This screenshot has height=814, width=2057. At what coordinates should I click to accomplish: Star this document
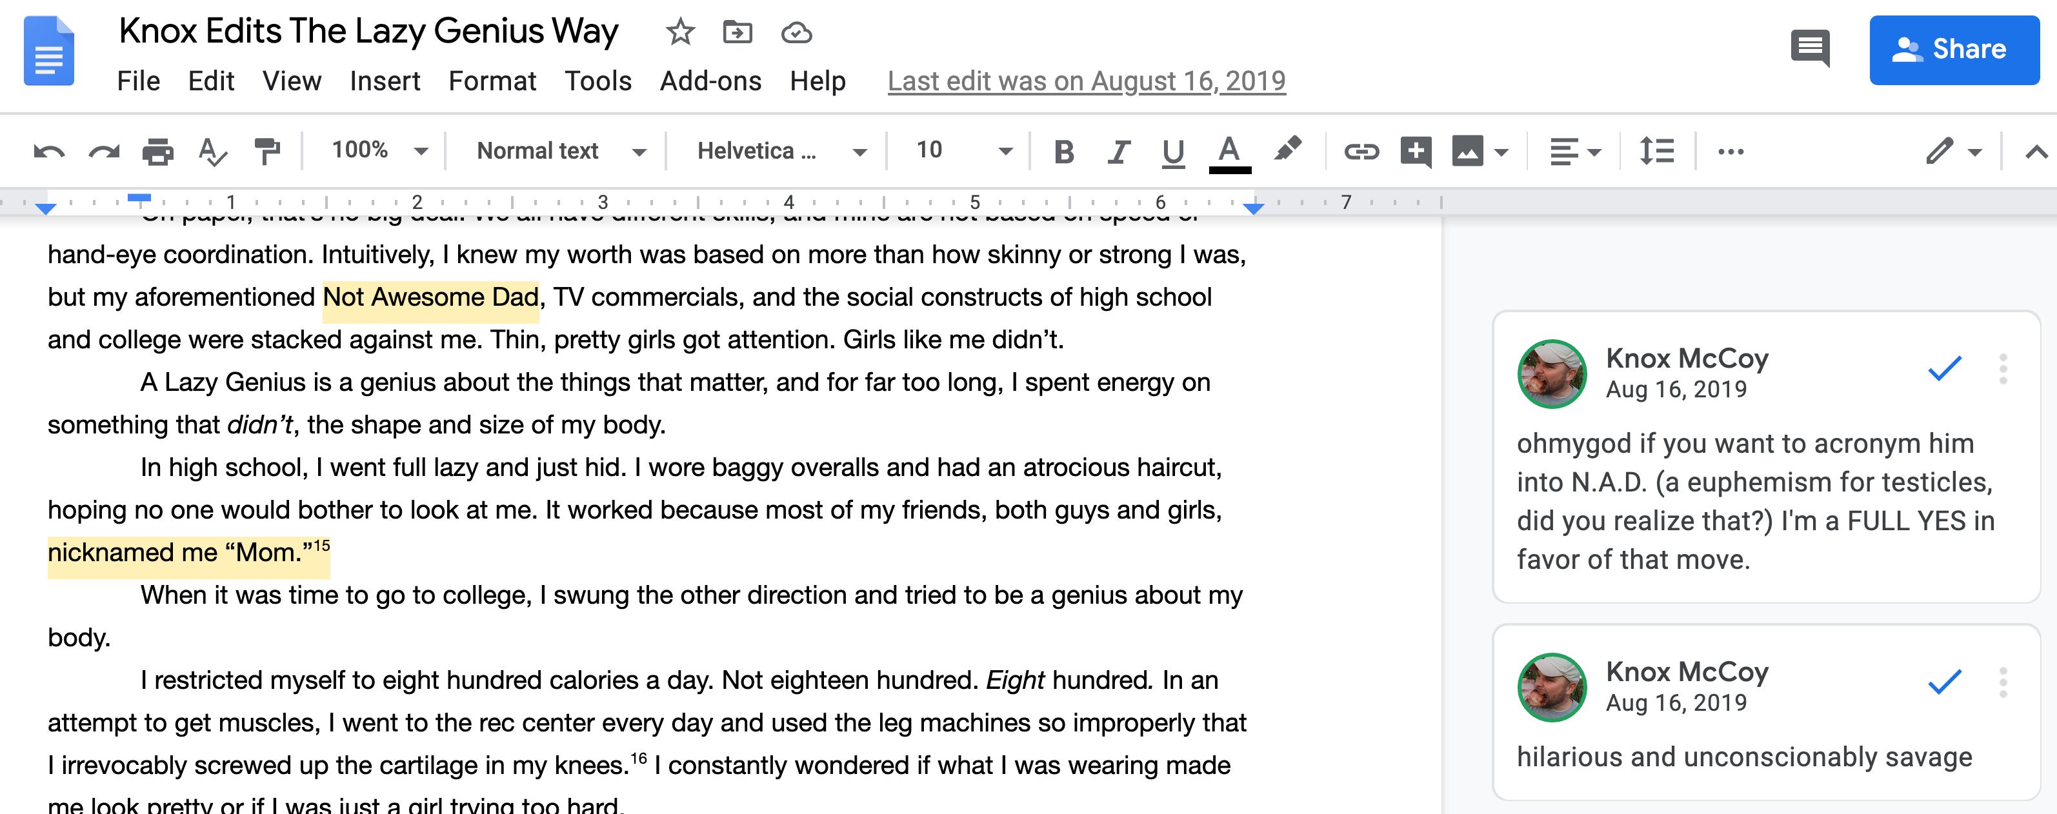click(x=679, y=33)
